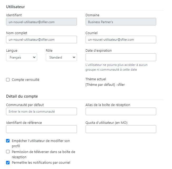
Task: Disable Permettre les notifications par courriel
Action: 8,162
